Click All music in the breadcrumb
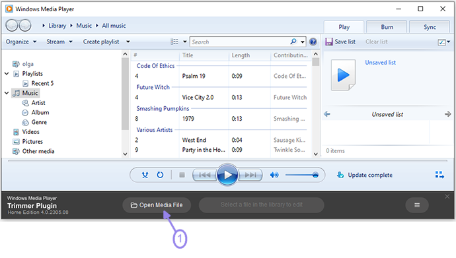456x258 pixels. [x=114, y=26]
